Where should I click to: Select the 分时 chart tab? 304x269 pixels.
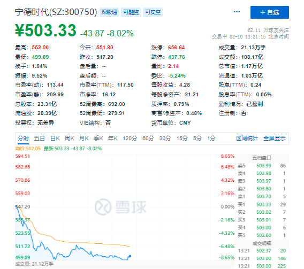point(23,139)
